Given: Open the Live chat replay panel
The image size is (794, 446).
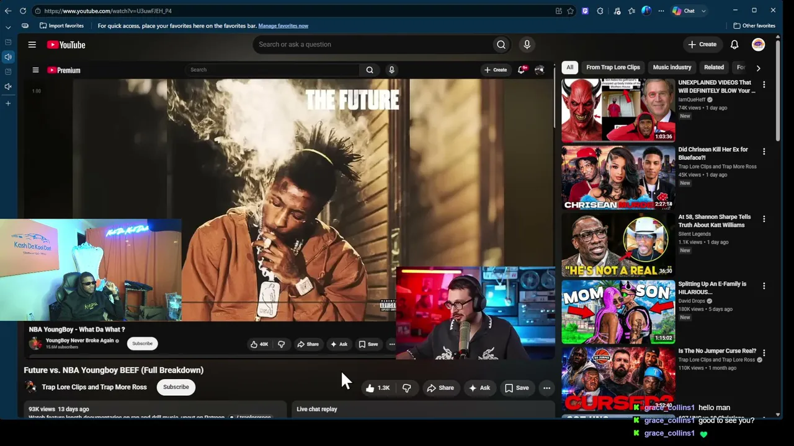Looking at the screenshot, I should [x=423, y=409].
